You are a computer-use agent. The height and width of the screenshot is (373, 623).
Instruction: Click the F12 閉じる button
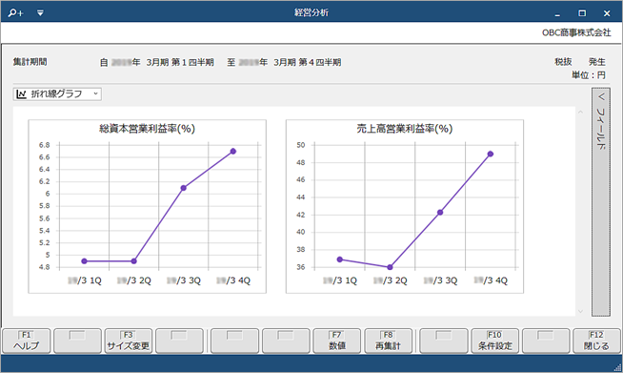(x=596, y=341)
